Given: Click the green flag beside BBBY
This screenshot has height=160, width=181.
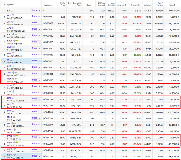Looking at the screenshot, I should coord(17,41).
